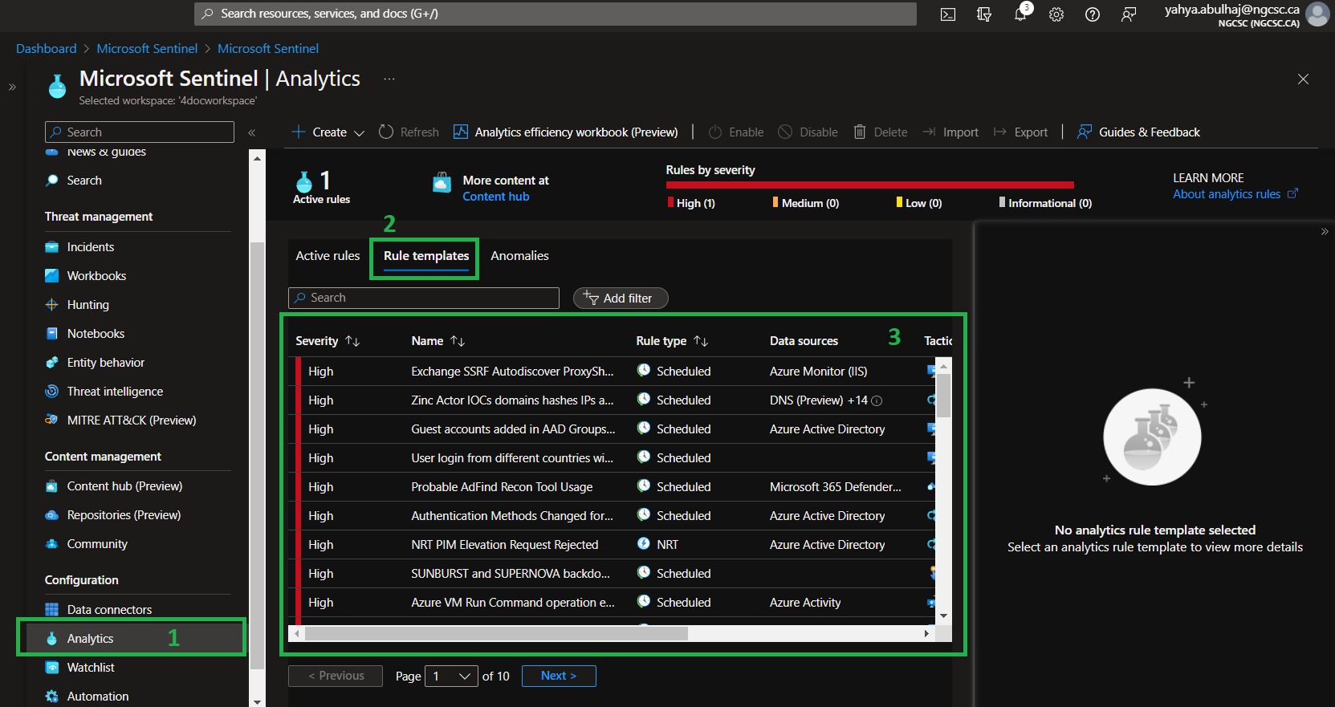The image size is (1335, 707).
Task: Click Dashboard in the breadcrumb
Action: click(47, 49)
